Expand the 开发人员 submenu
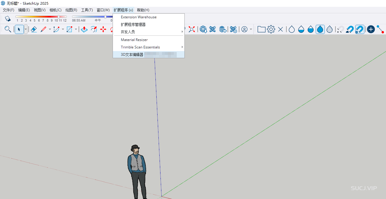This screenshot has width=386, height=199. coord(149,32)
